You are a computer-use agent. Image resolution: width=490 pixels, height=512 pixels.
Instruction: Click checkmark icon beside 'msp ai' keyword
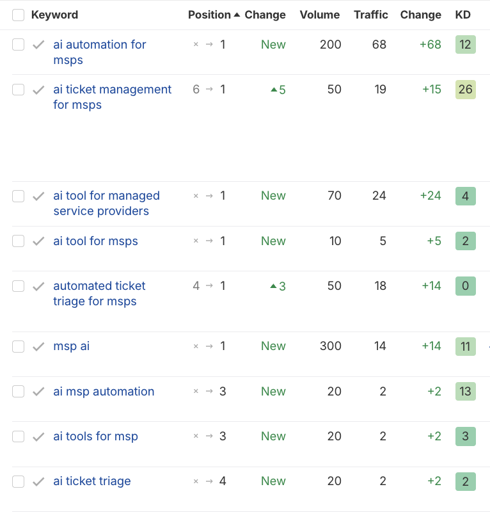tap(38, 347)
